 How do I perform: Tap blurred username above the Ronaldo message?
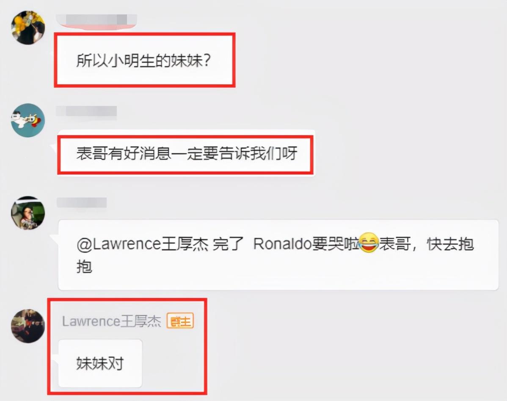pyautogui.click(x=82, y=203)
